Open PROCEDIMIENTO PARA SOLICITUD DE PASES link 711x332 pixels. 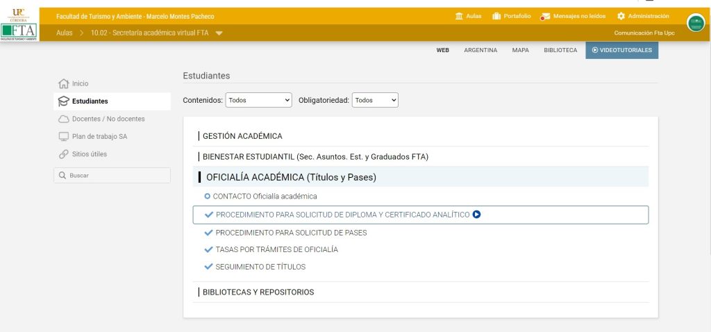pos(291,232)
